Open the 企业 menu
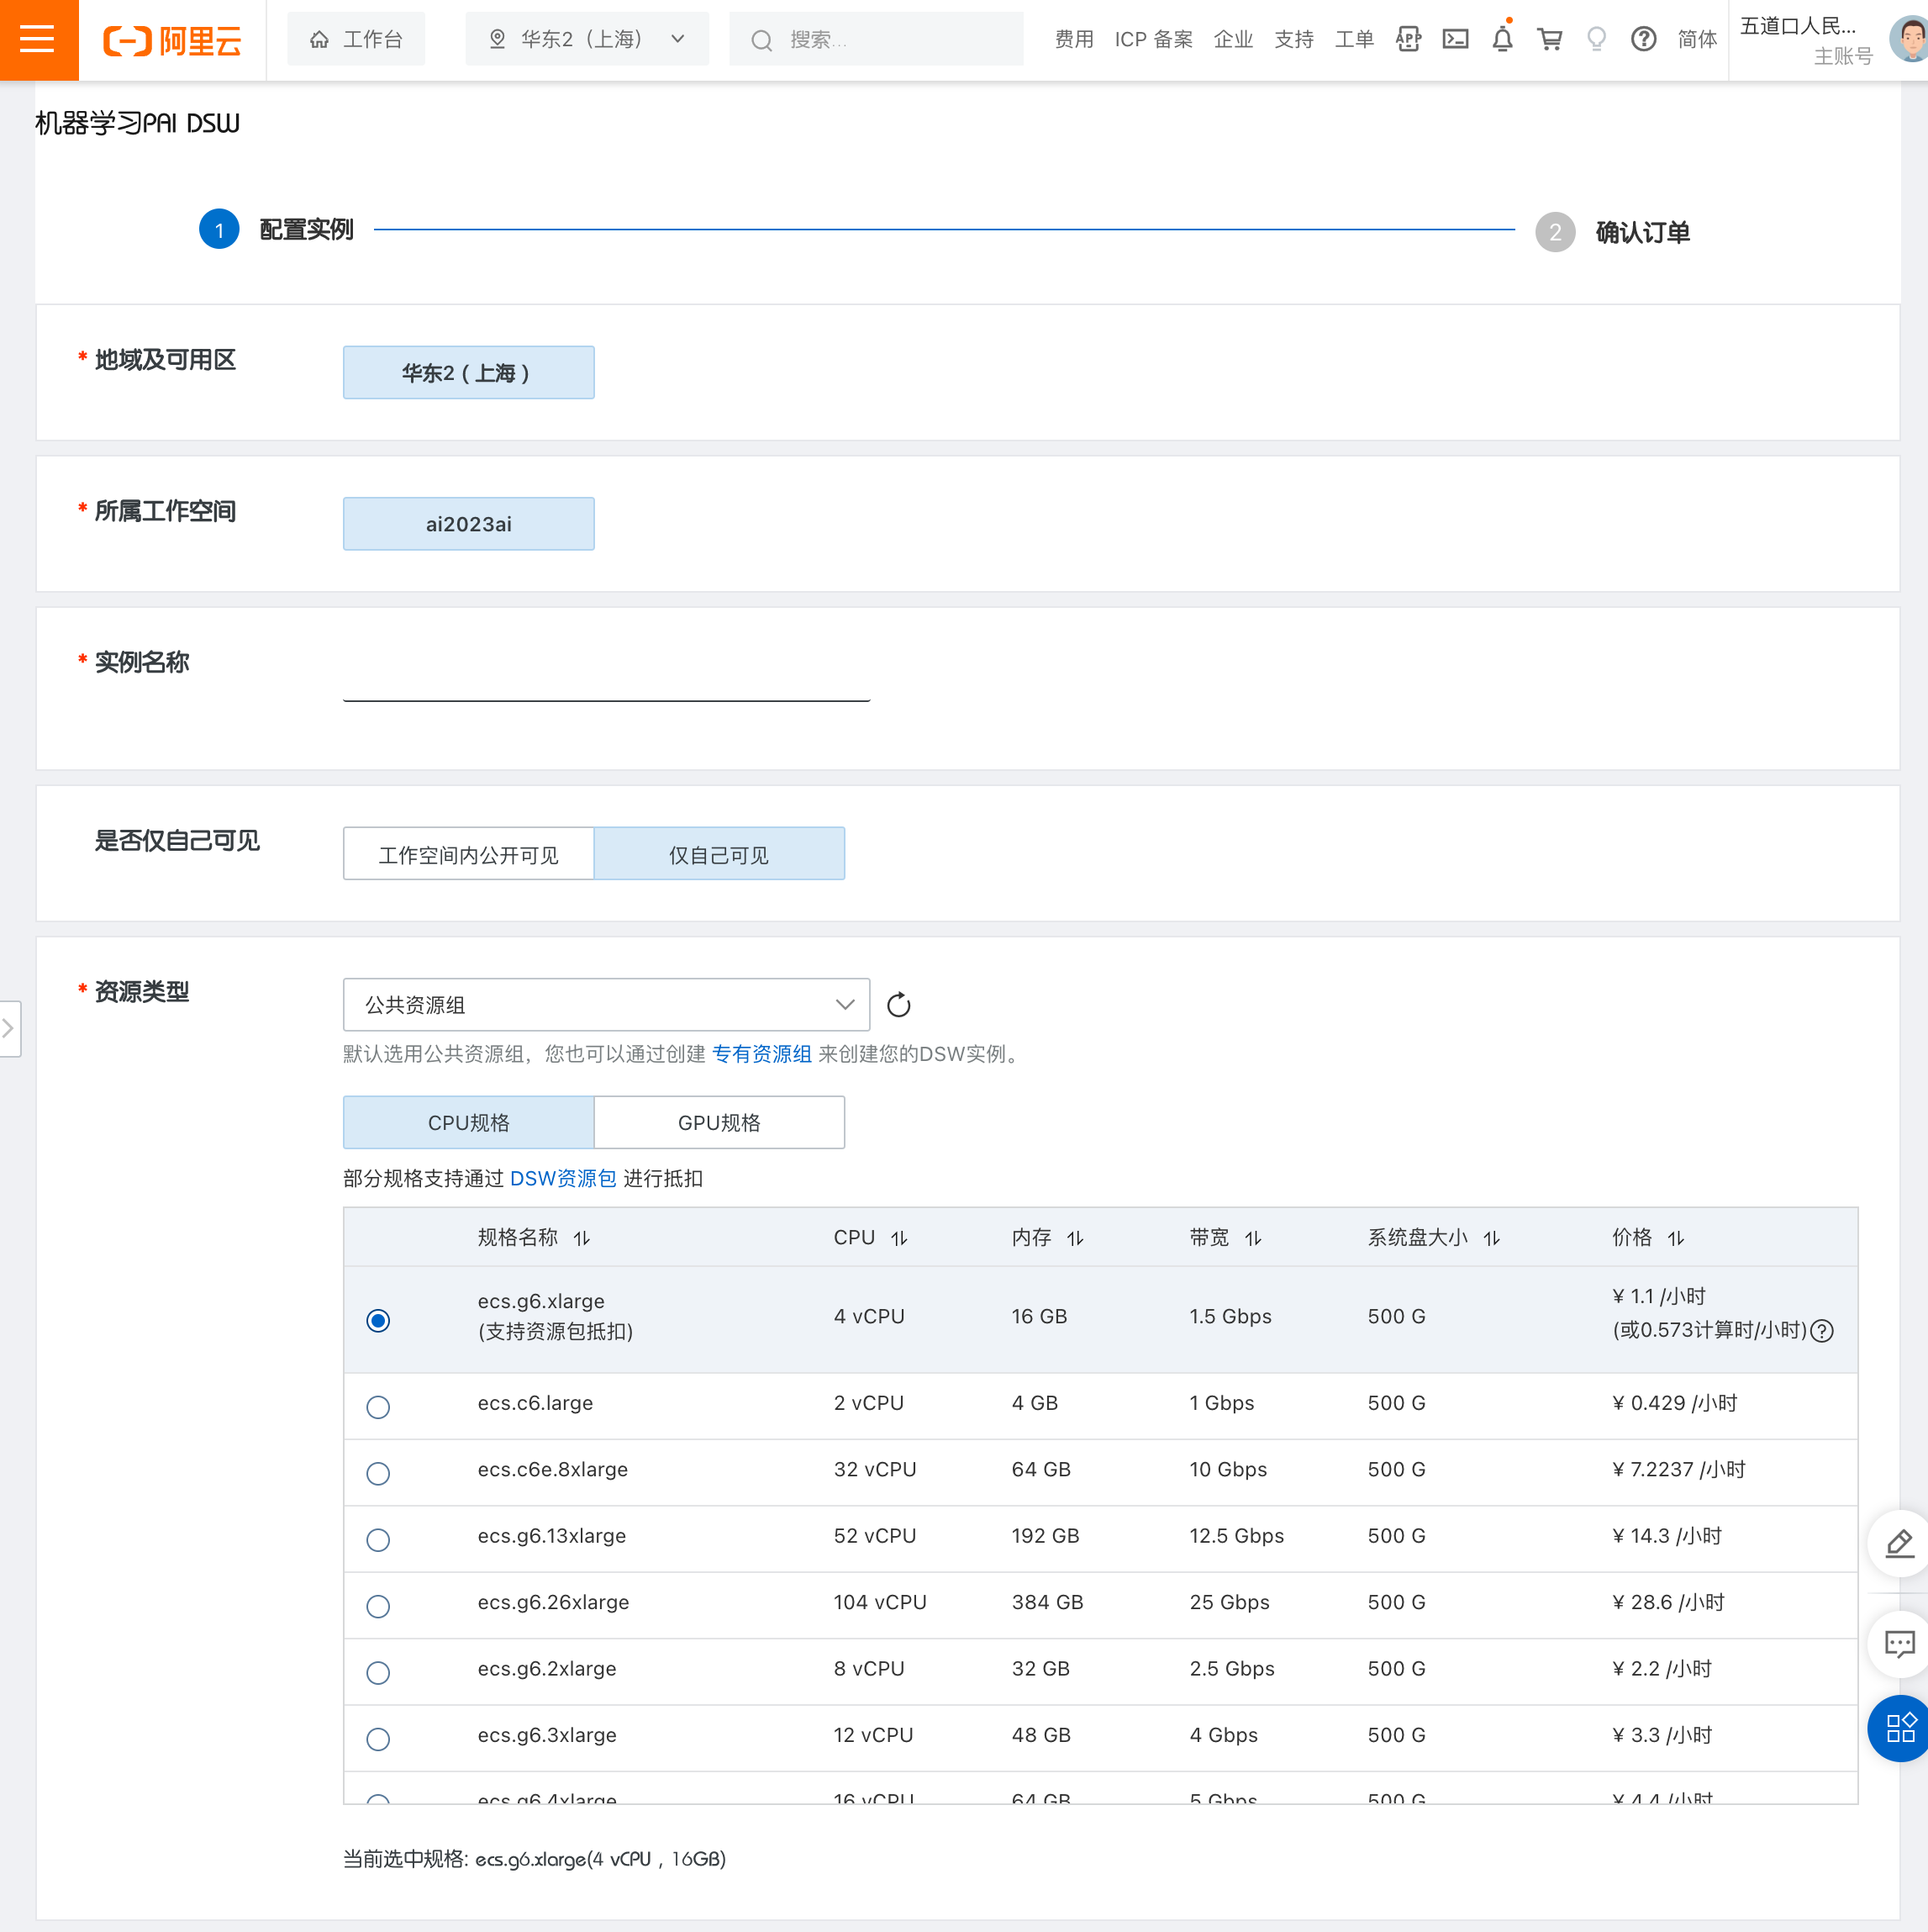Image resolution: width=1928 pixels, height=1932 pixels. (1233, 39)
